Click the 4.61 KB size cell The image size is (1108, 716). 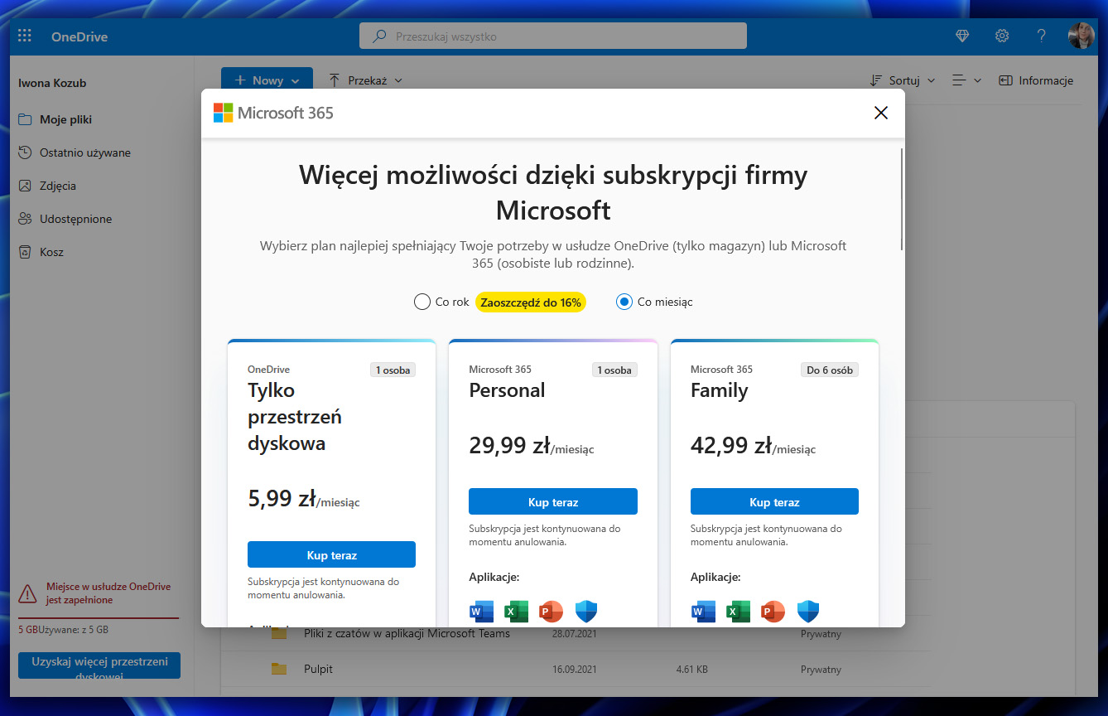(691, 669)
